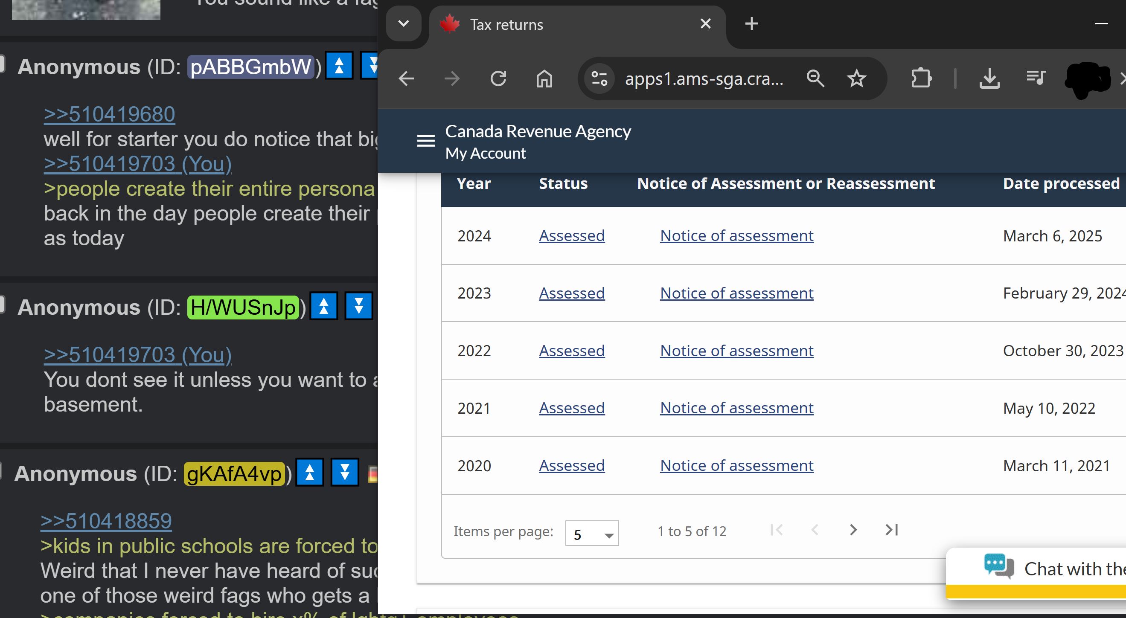Open 2022 Notice of assessment
Image resolution: width=1126 pixels, height=618 pixels.
click(x=736, y=351)
